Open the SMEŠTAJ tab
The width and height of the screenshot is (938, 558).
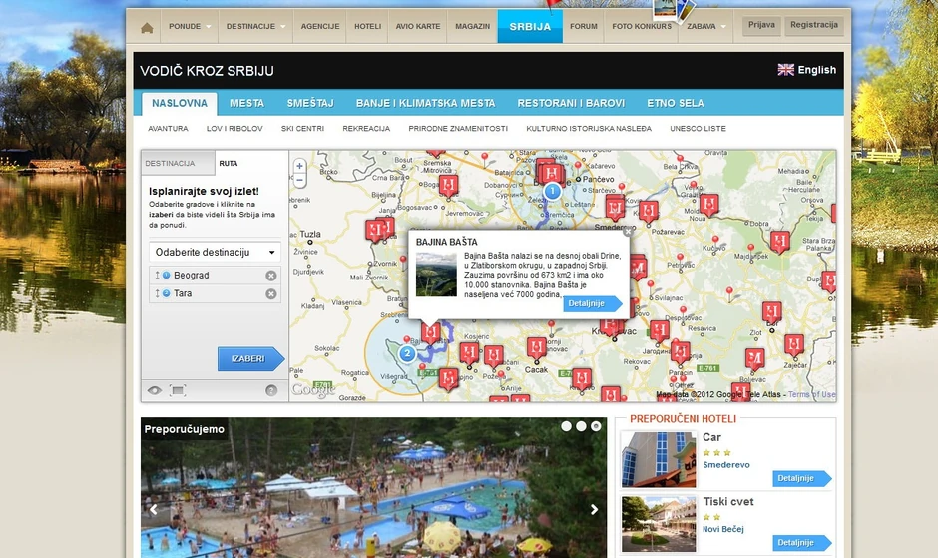coord(310,103)
